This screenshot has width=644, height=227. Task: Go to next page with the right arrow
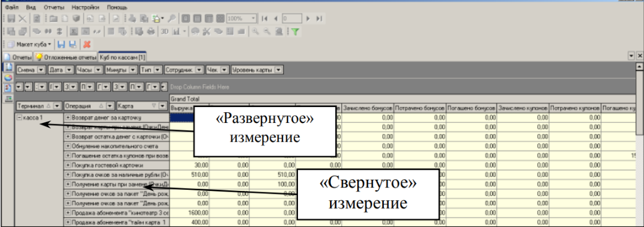pos(308,18)
